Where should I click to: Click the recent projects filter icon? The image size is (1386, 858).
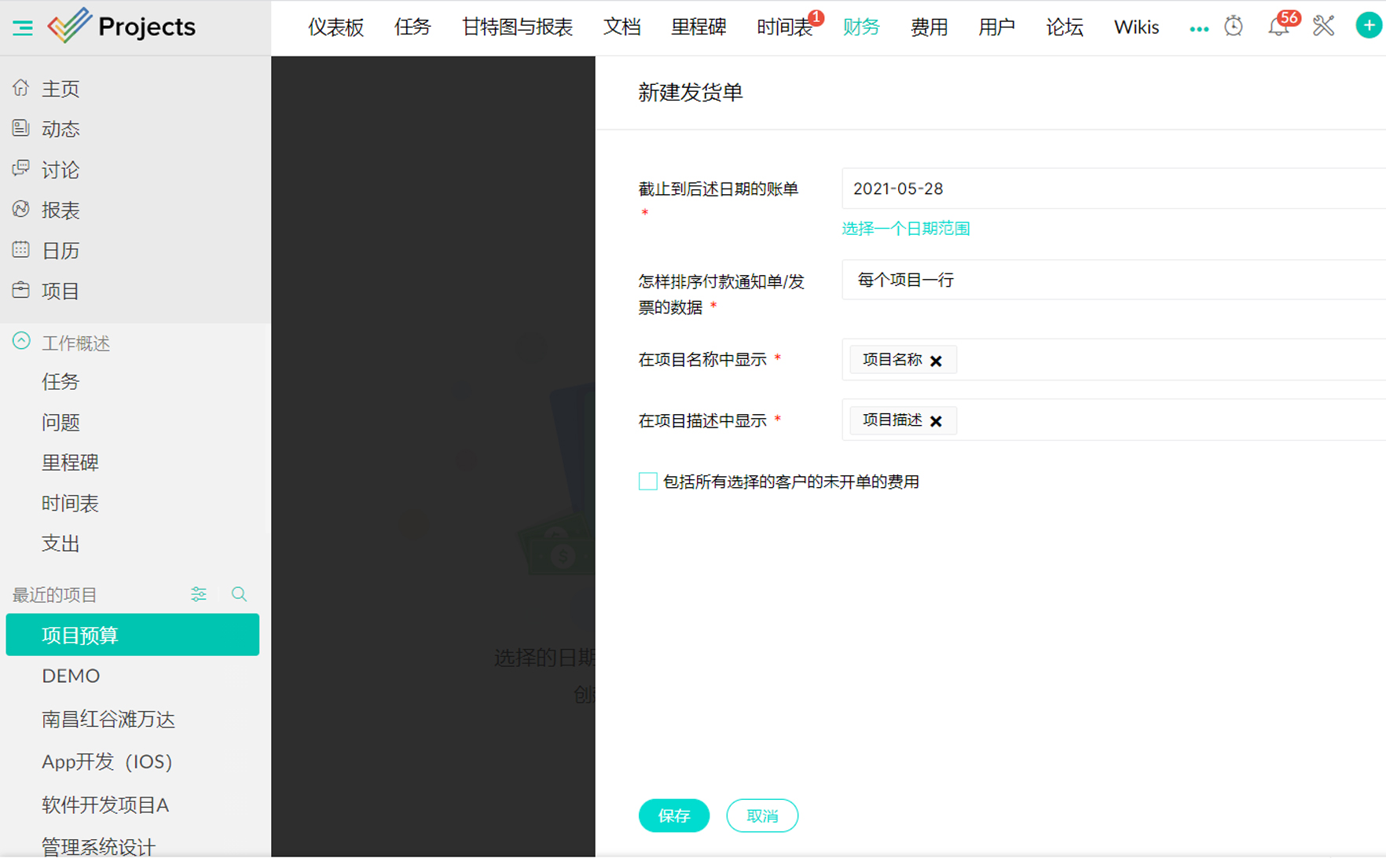pos(199,595)
